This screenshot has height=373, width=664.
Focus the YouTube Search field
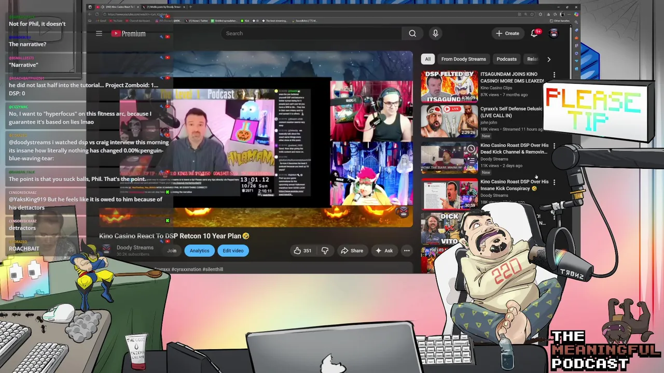(311, 33)
